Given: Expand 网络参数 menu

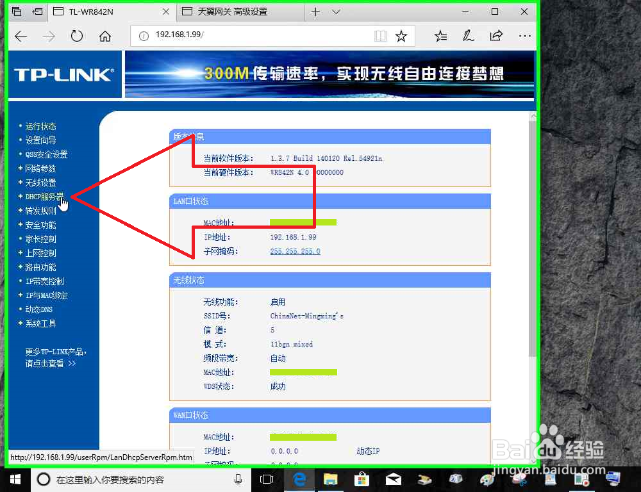Looking at the screenshot, I should 40,168.
